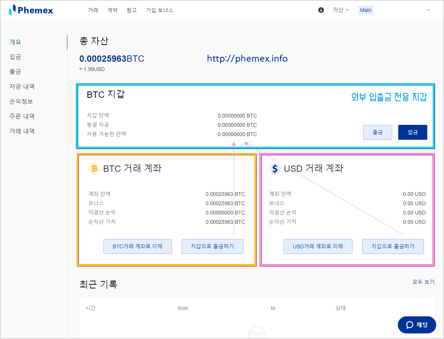Click the 총 자산 heading
This screenshot has width=444, height=339.
tap(94, 41)
